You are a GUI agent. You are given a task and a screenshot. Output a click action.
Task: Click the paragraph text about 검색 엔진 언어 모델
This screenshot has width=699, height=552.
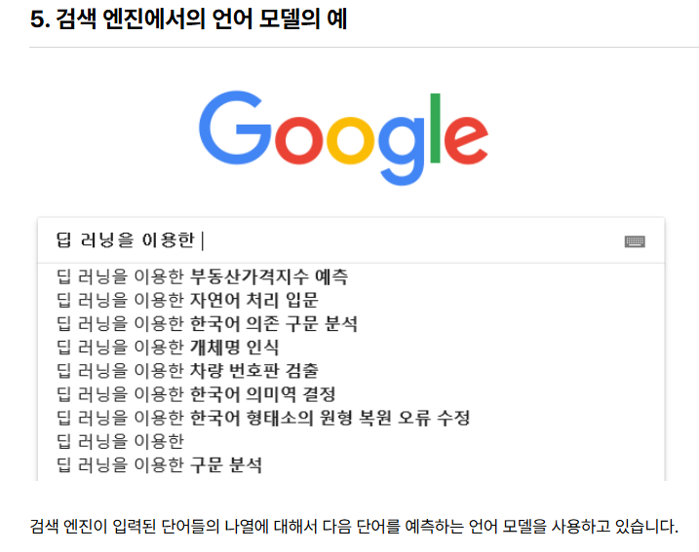point(354,527)
